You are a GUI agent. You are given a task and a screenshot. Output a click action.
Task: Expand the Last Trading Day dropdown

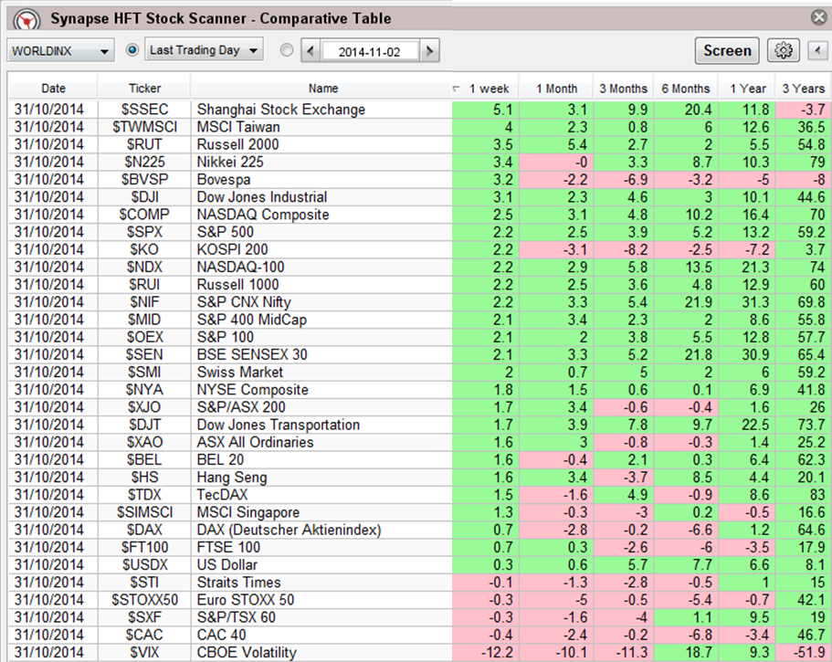[205, 51]
